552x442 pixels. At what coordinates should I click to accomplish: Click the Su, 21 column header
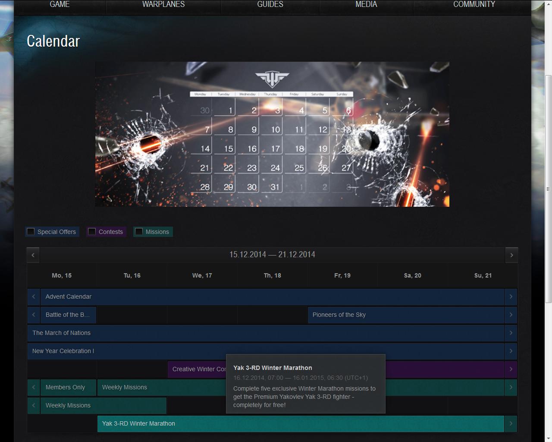483,275
